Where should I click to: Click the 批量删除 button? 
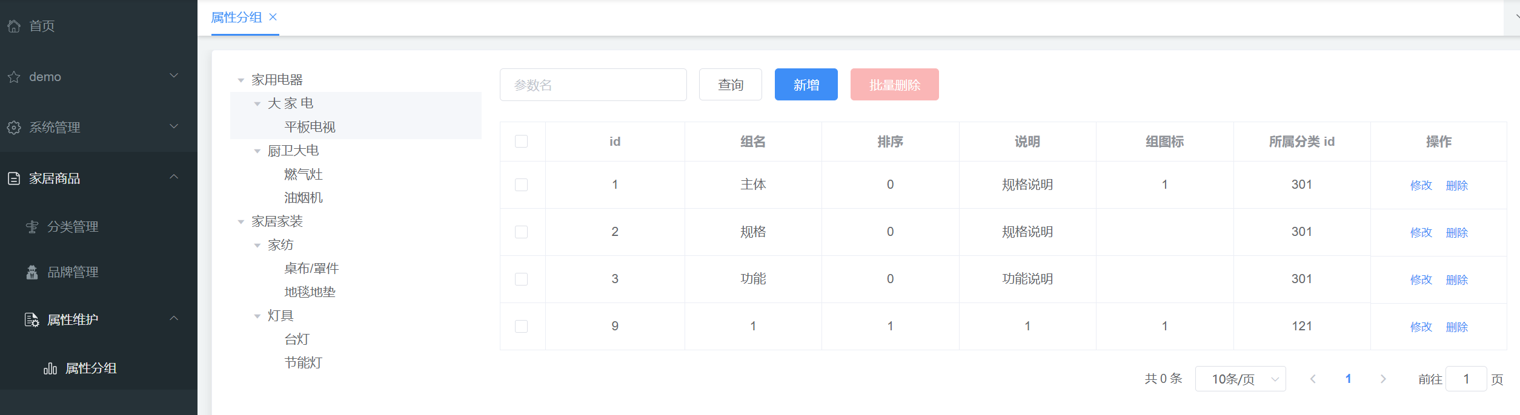(895, 85)
